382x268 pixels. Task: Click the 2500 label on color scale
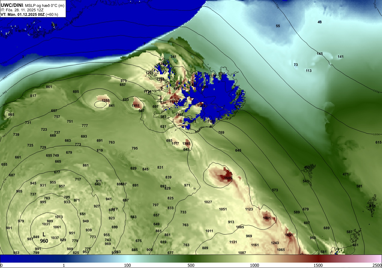pyautogui.click(x=377, y=265)
